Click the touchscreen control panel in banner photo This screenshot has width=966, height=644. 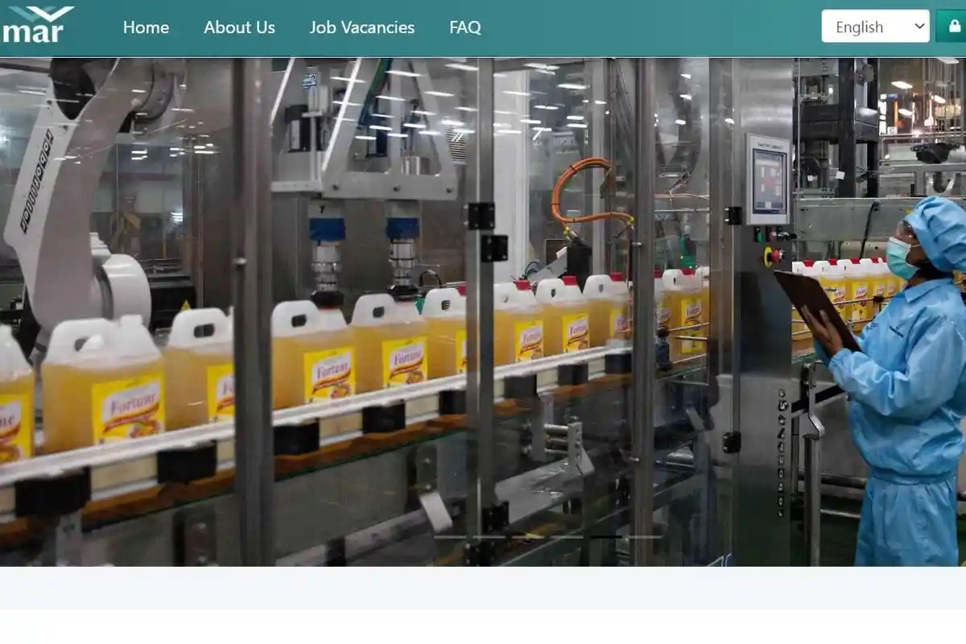point(767,180)
